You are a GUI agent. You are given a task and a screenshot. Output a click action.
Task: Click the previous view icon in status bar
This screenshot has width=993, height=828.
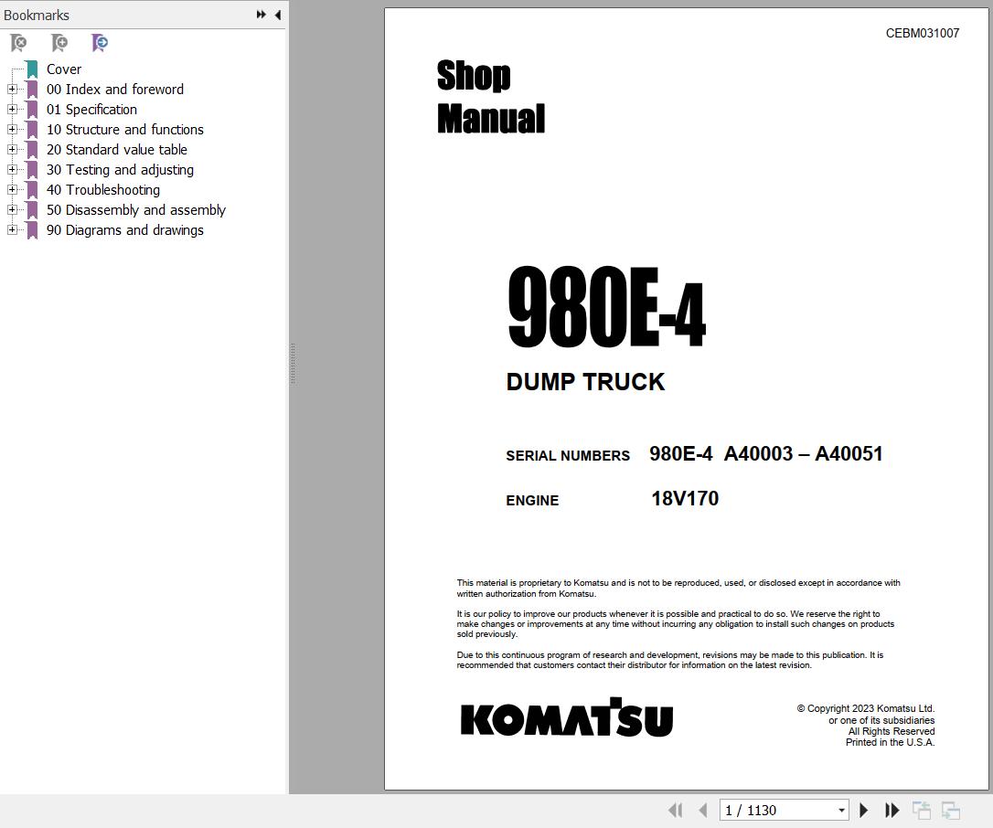(x=922, y=811)
